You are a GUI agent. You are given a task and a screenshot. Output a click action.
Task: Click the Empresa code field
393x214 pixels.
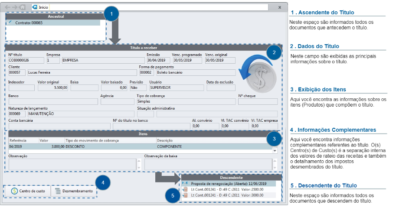[x=53, y=60]
